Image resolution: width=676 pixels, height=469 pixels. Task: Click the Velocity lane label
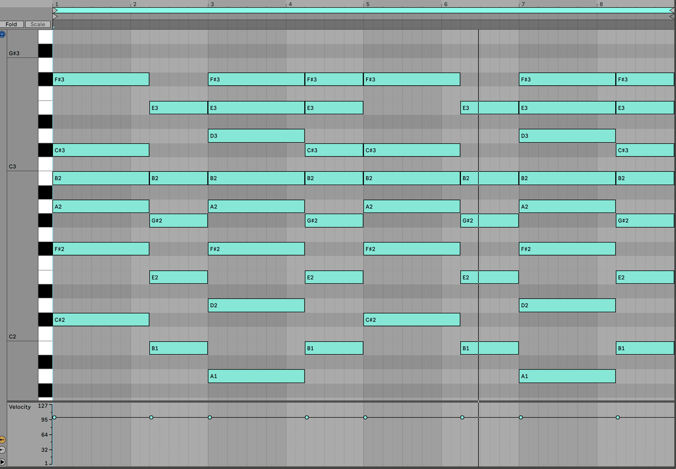(20, 407)
